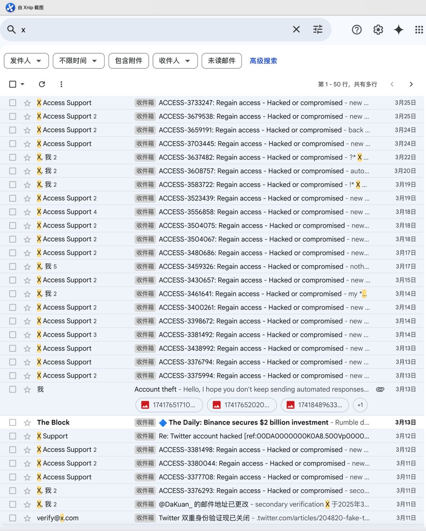This screenshot has height=531, width=426.
Task: Select the Account theft email checkbox
Action: [13, 389]
